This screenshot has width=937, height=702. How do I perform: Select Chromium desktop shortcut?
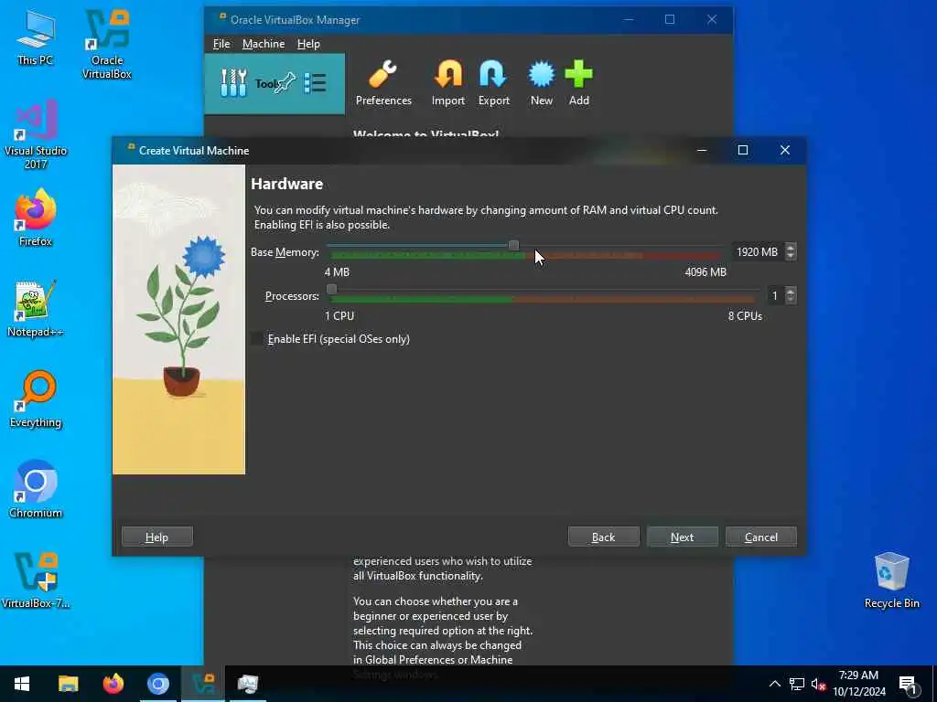click(36, 490)
